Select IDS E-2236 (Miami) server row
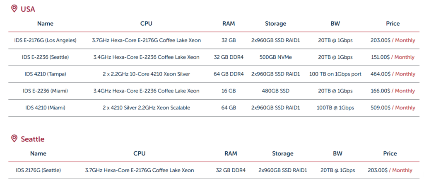Viewport: 424px width, 185px height. pyautogui.click(x=45, y=91)
